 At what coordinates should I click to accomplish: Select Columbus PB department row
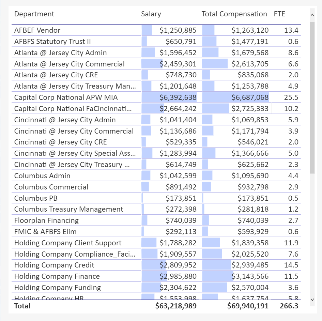[x=156, y=198]
